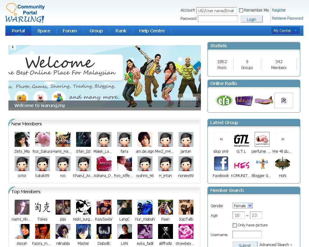The image size is (309, 247).
Task: Open member name syahmi_46
Action: click(x=145, y=176)
